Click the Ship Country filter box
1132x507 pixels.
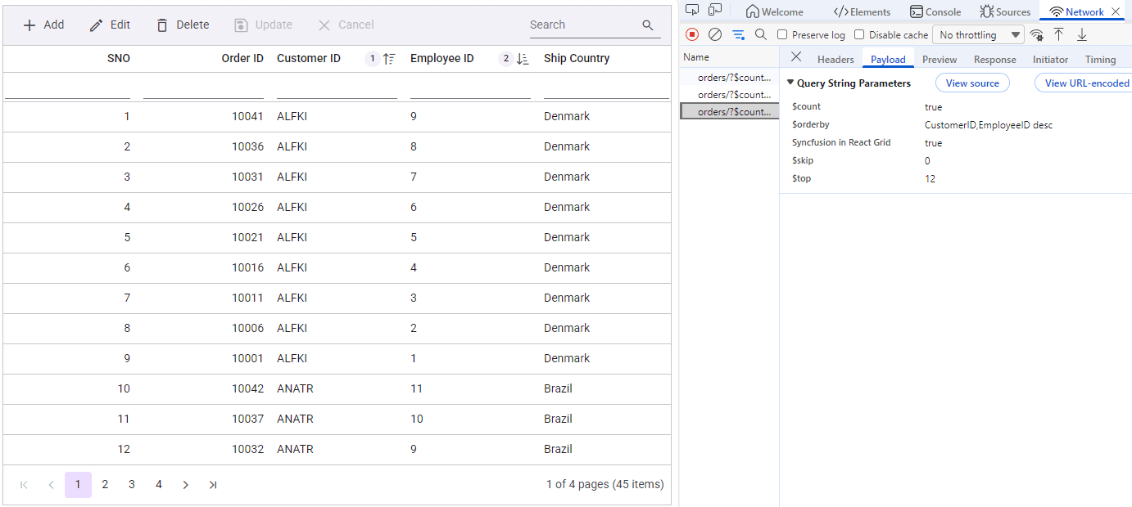(606, 87)
